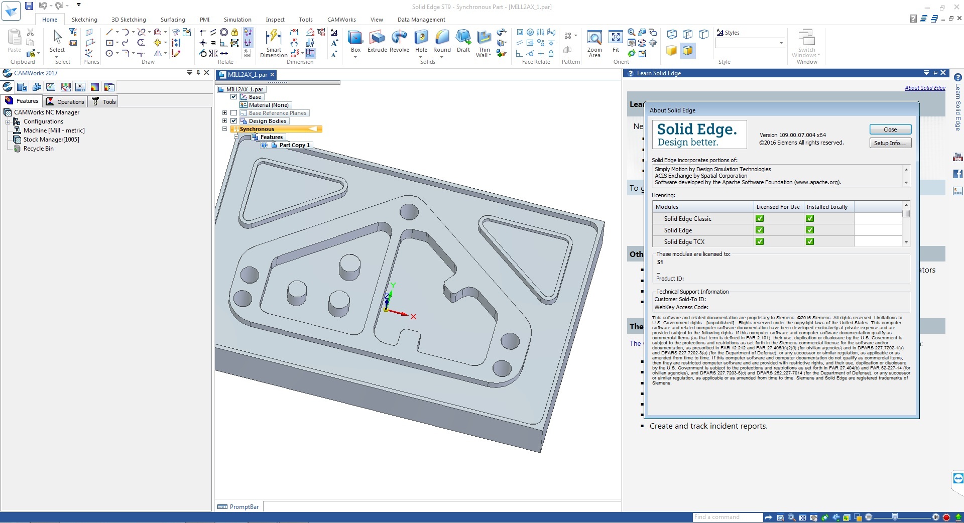Toggle Solid Edge Classic Licensed For Use checkbox
The width and height of the screenshot is (964, 523).
click(760, 218)
